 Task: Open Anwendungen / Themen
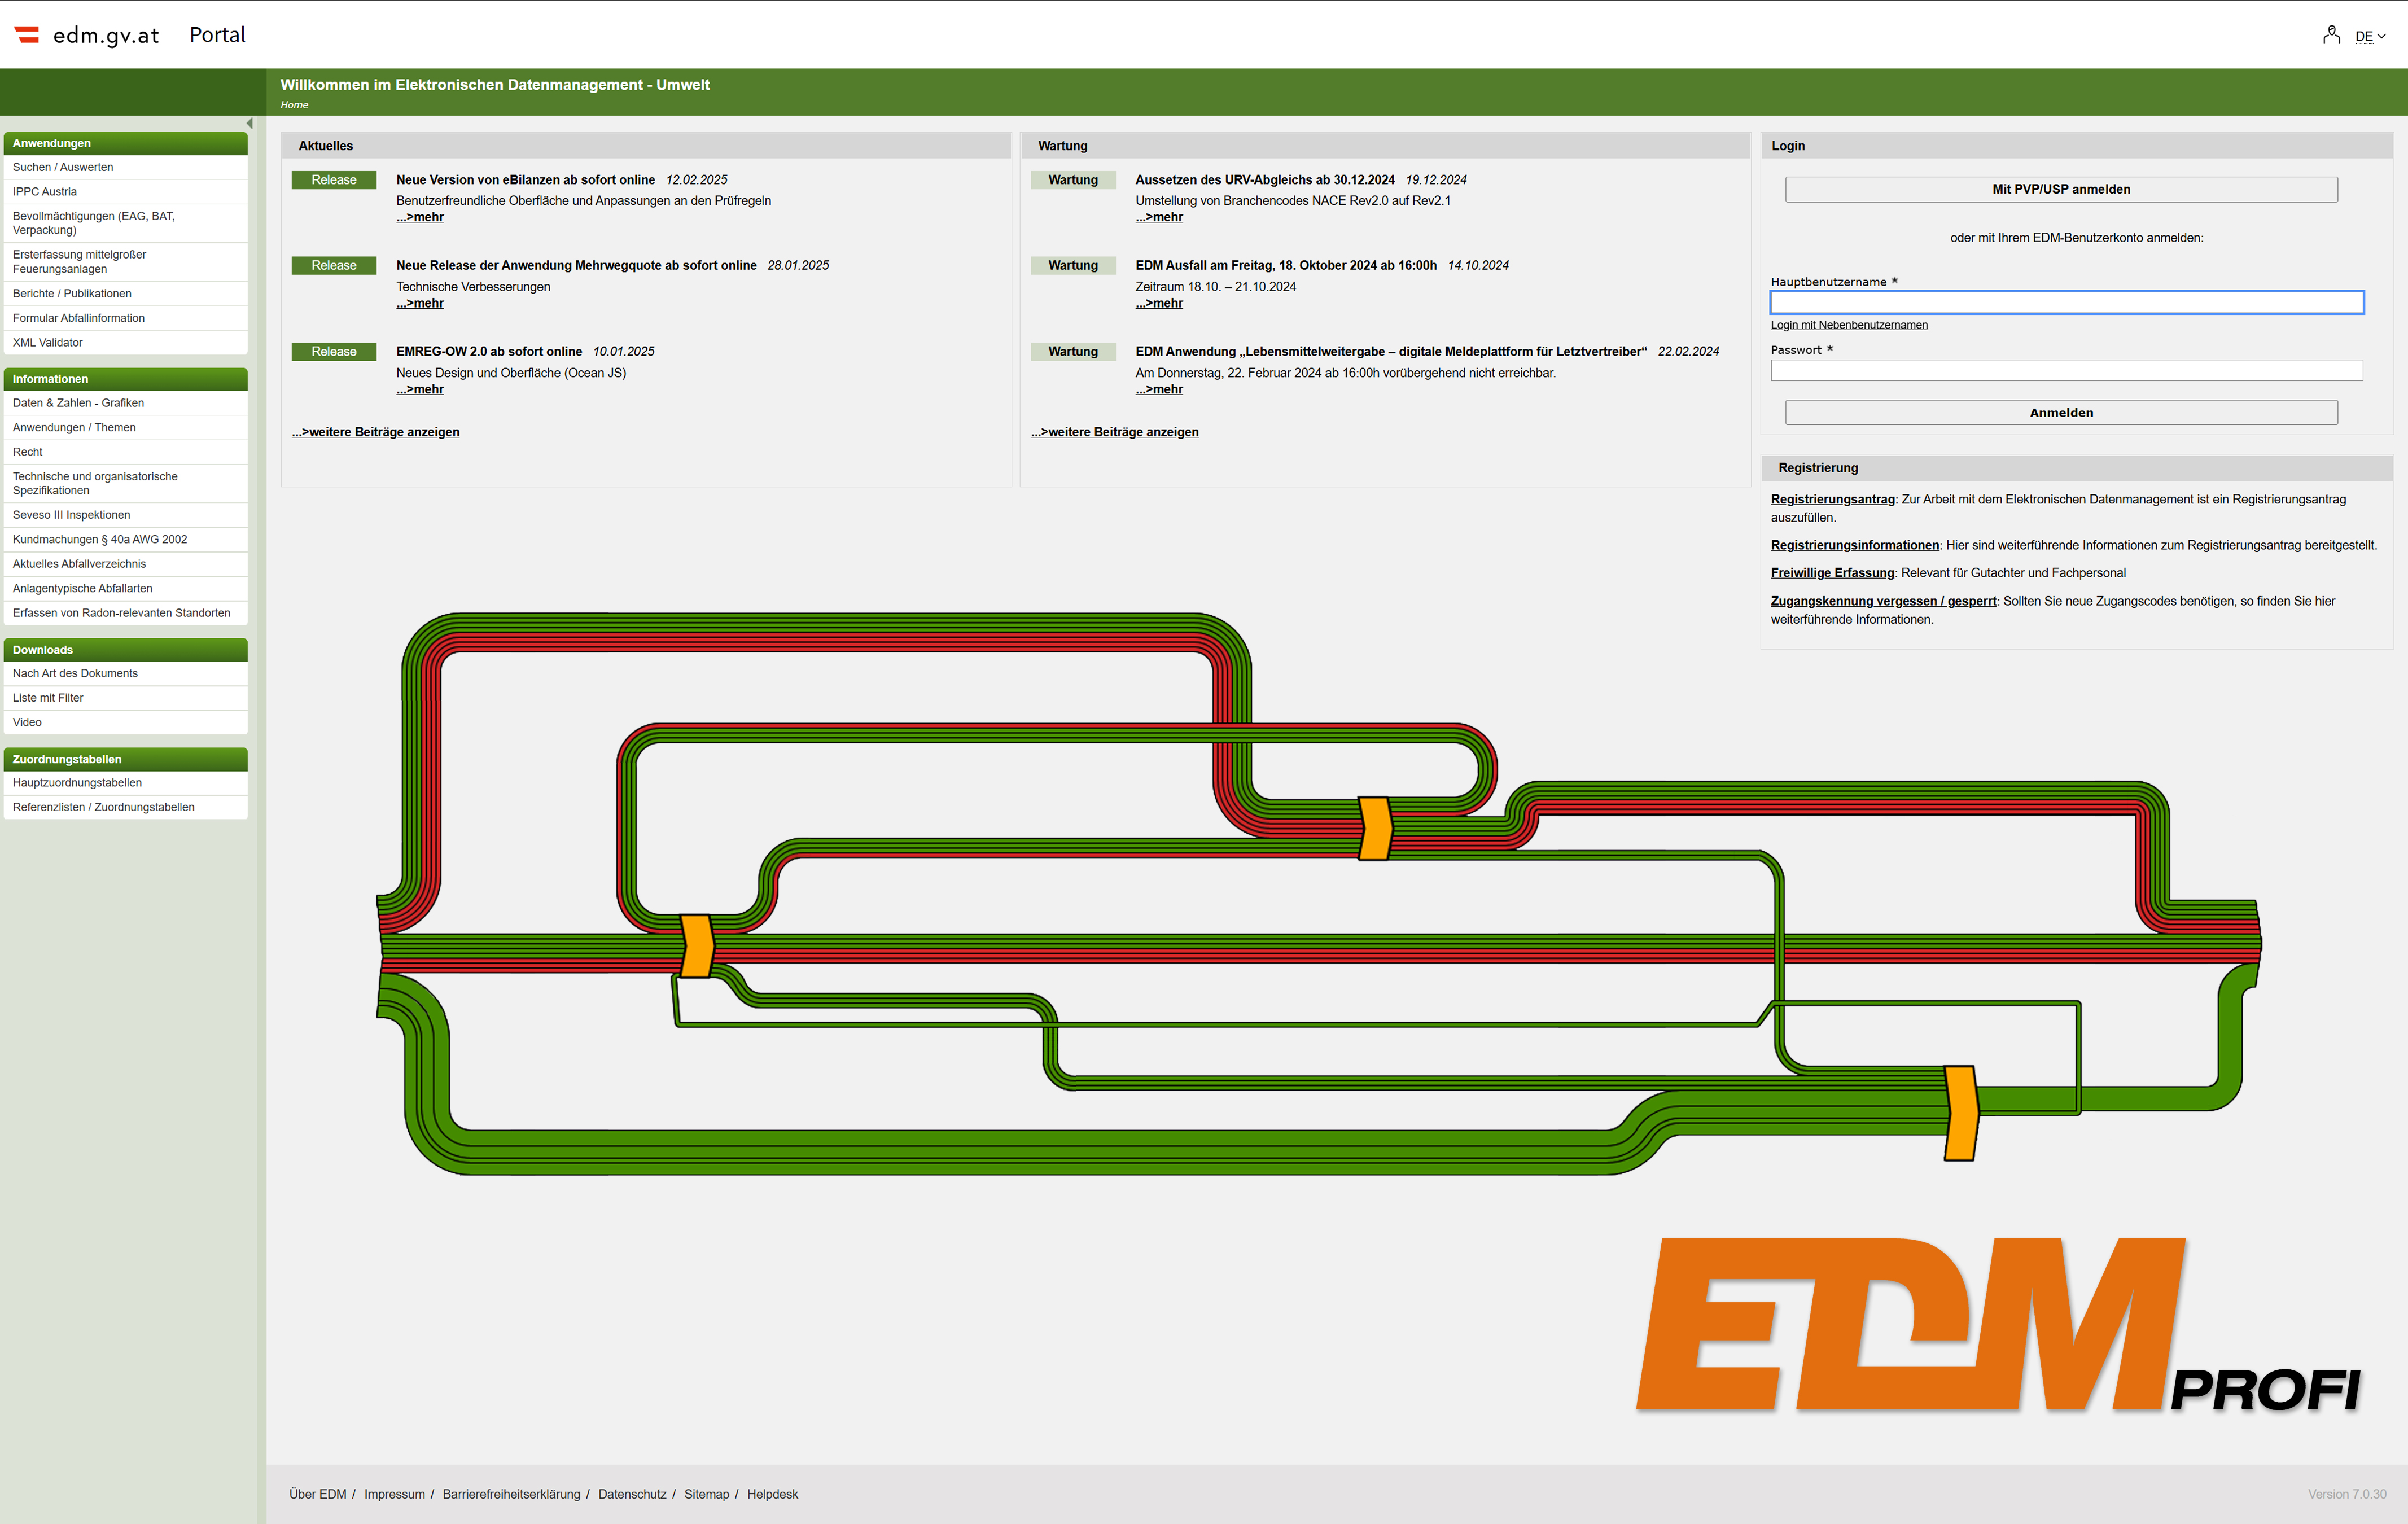click(x=126, y=428)
